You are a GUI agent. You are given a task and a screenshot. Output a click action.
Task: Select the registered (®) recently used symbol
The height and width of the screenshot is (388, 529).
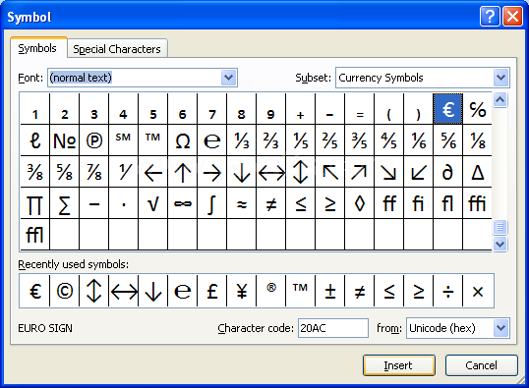tap(271, 291)
